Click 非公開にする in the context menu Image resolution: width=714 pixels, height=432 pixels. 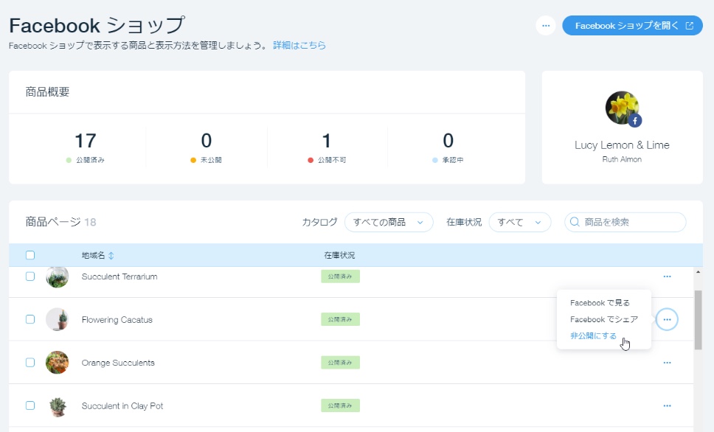pyautogui.click(x=593, y=336)
